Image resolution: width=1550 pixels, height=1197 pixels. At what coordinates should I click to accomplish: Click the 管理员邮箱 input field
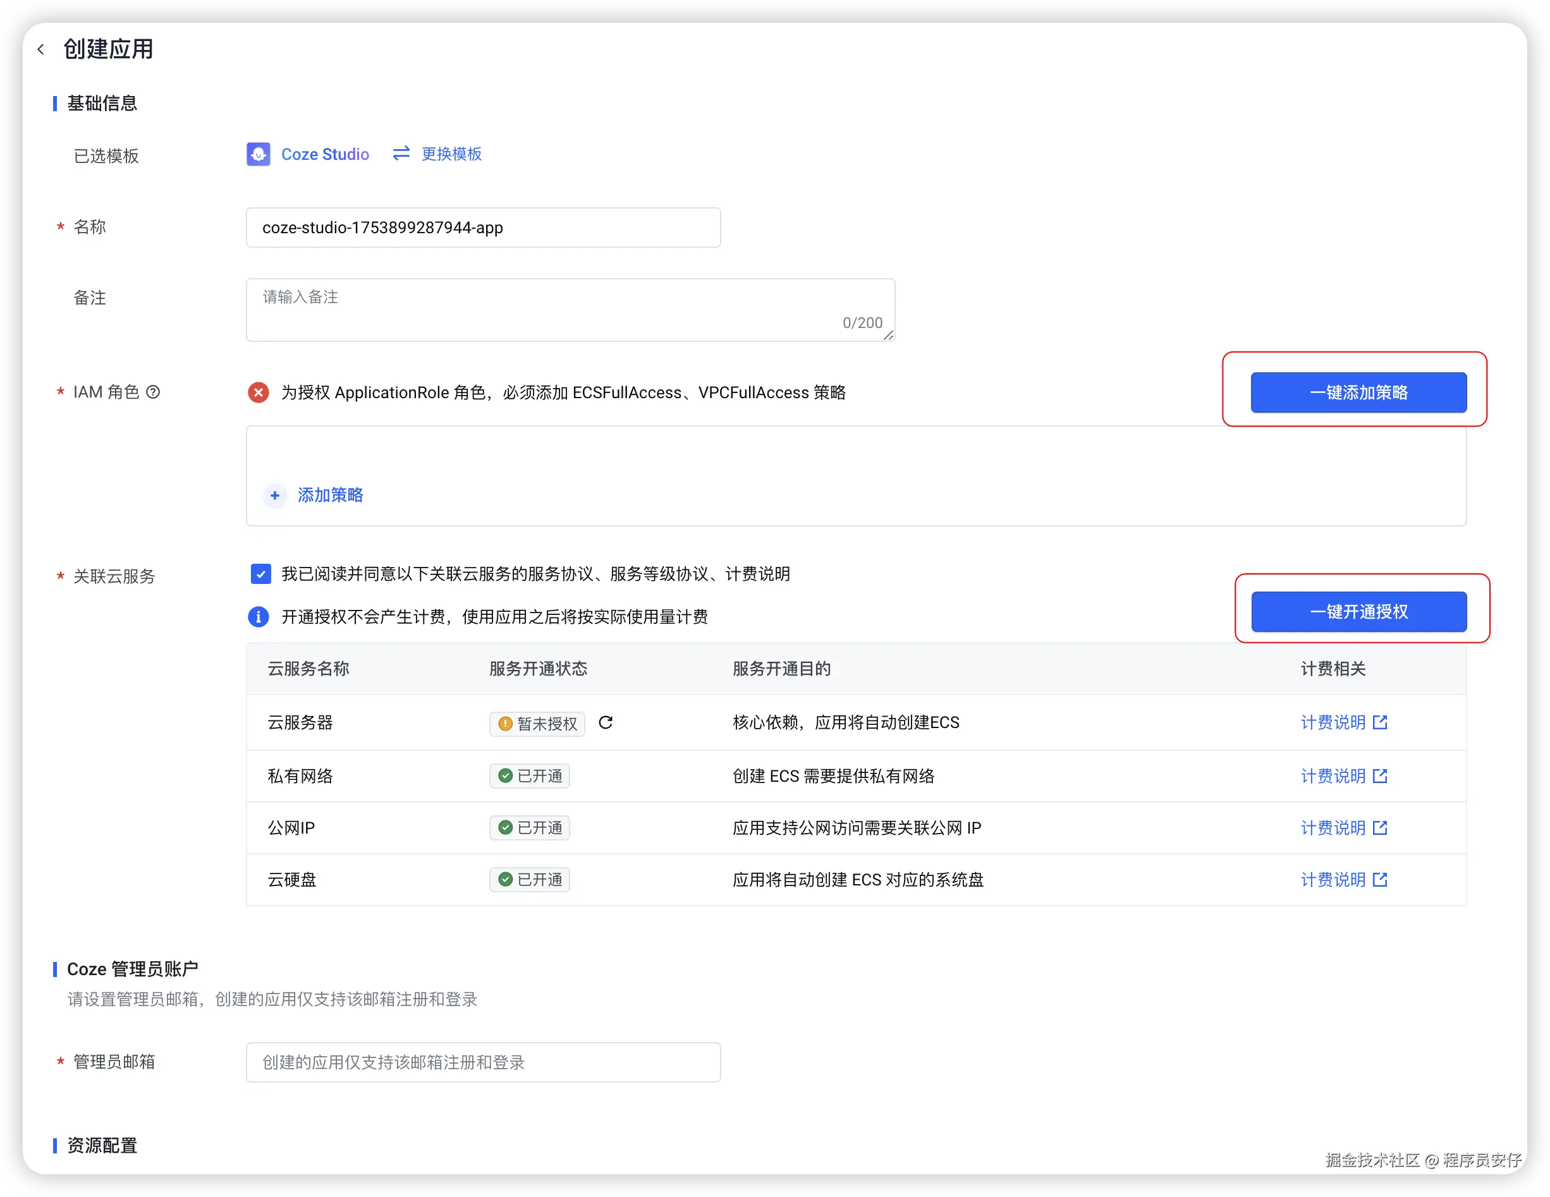point(482,1062)
